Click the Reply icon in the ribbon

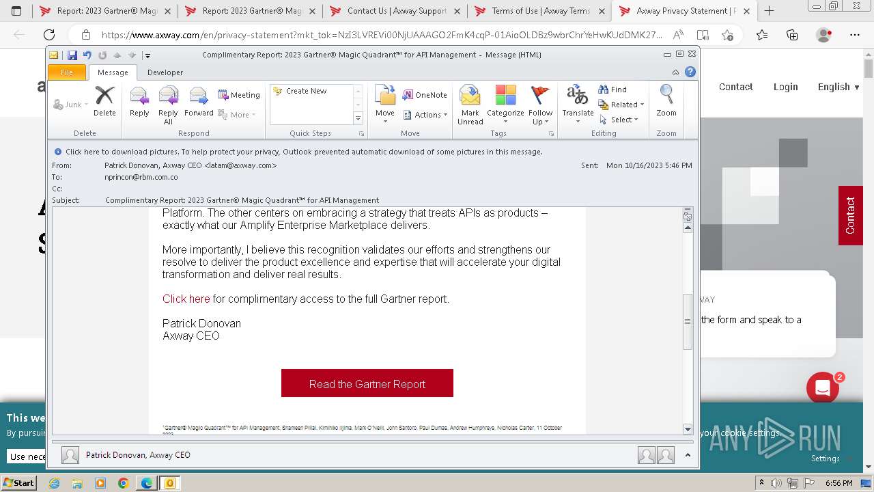click(x=139, y=96)
